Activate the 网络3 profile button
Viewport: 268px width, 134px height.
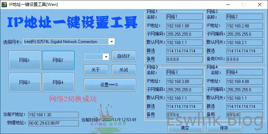pos(25,82)
